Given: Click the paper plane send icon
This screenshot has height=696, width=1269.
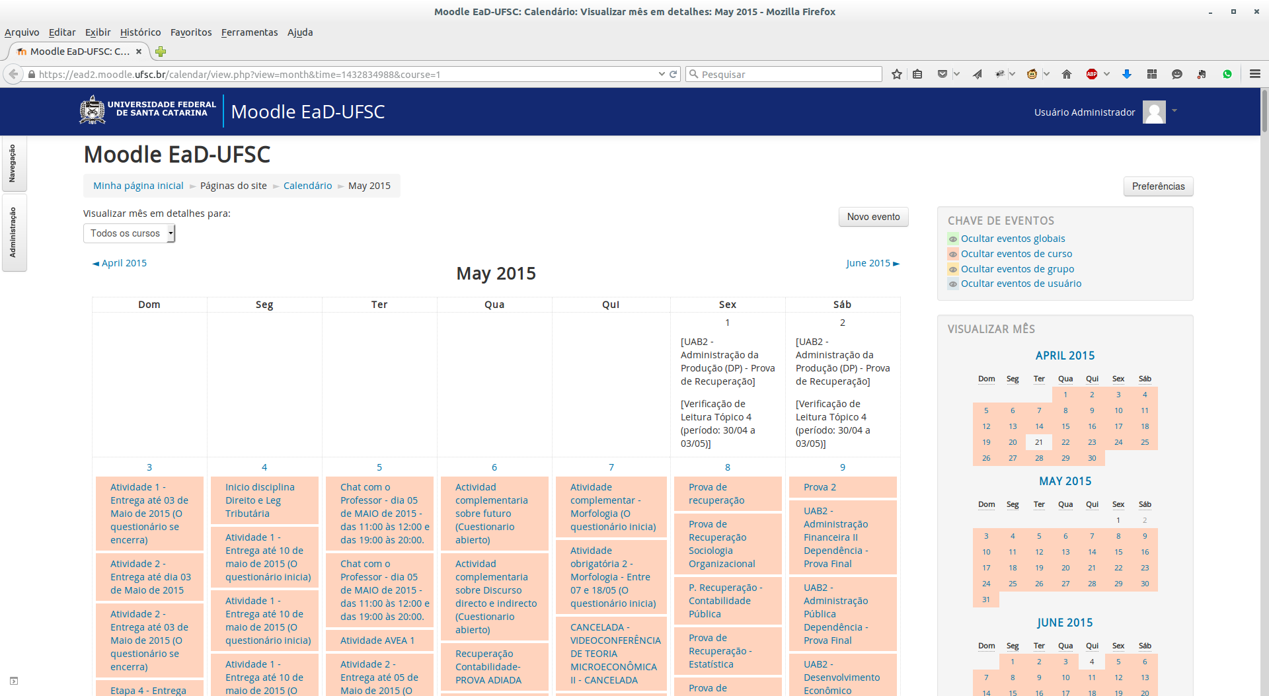Looking at the screenshot, I should click(x=977, y=74).
